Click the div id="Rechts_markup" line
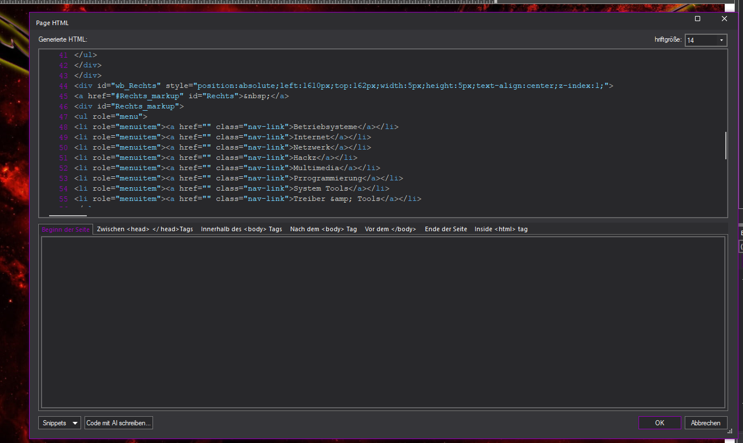The image size is (743, 443). coord(128,106)
